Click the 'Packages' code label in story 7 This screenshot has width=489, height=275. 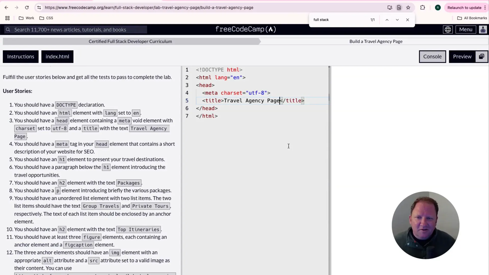129,183
